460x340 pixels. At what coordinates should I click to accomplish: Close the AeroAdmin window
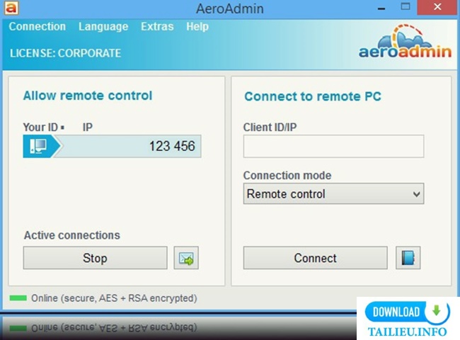pyautogui.click(x=437, y=7)
